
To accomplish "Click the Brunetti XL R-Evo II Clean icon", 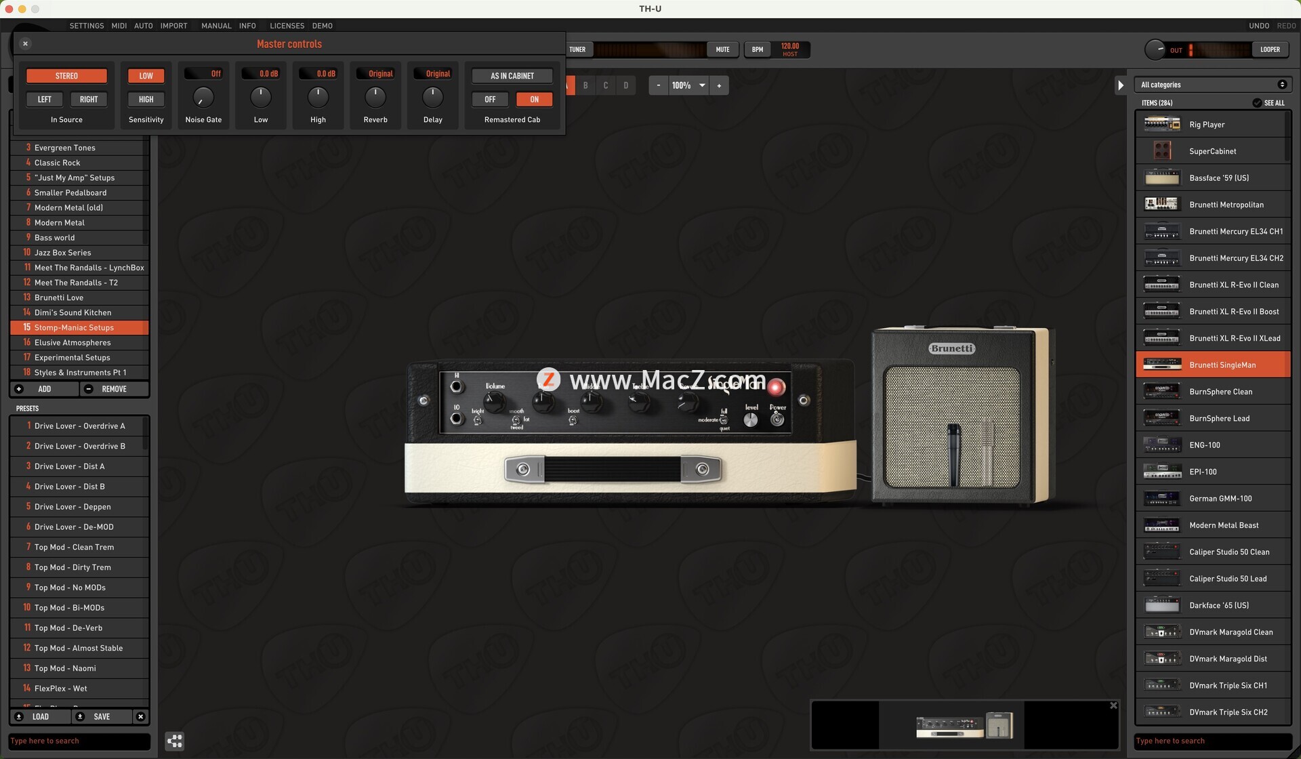I will pyautogui.click(x=1162, y=285).
